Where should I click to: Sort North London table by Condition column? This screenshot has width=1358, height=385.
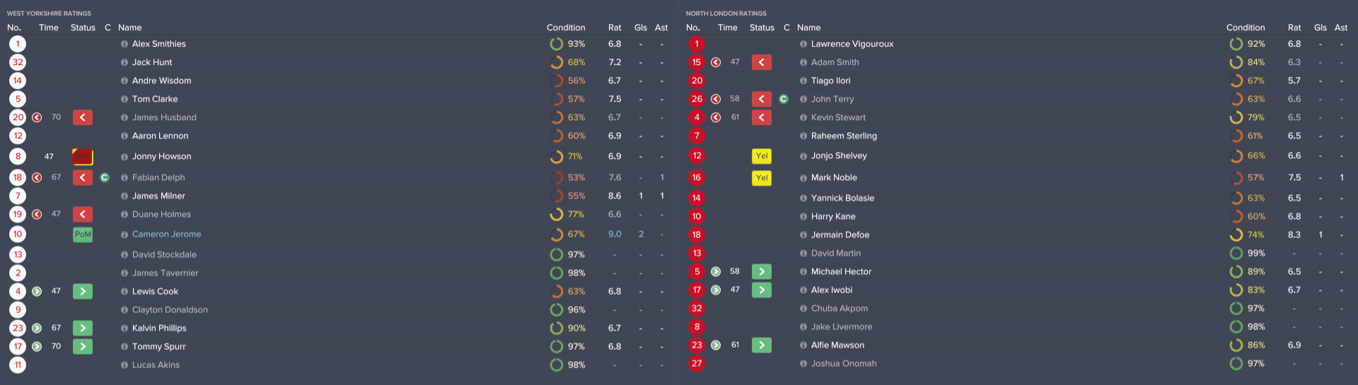click(1245, 28)
